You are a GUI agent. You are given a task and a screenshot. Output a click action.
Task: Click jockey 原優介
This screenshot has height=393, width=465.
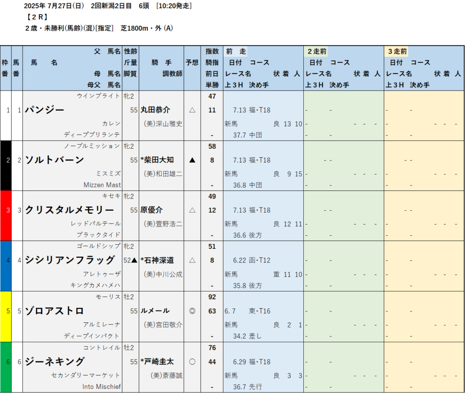point(152,210)
